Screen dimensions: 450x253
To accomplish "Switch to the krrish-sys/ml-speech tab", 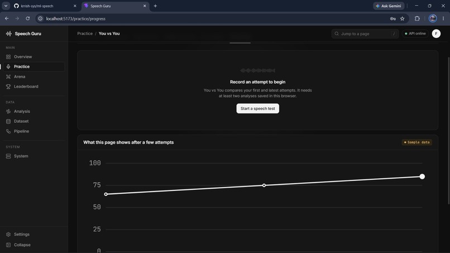I will click(46, 6).
